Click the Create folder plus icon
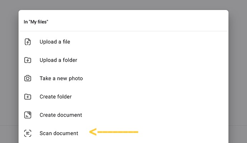This screenshot has width=247, height=143. pos(28,97)
